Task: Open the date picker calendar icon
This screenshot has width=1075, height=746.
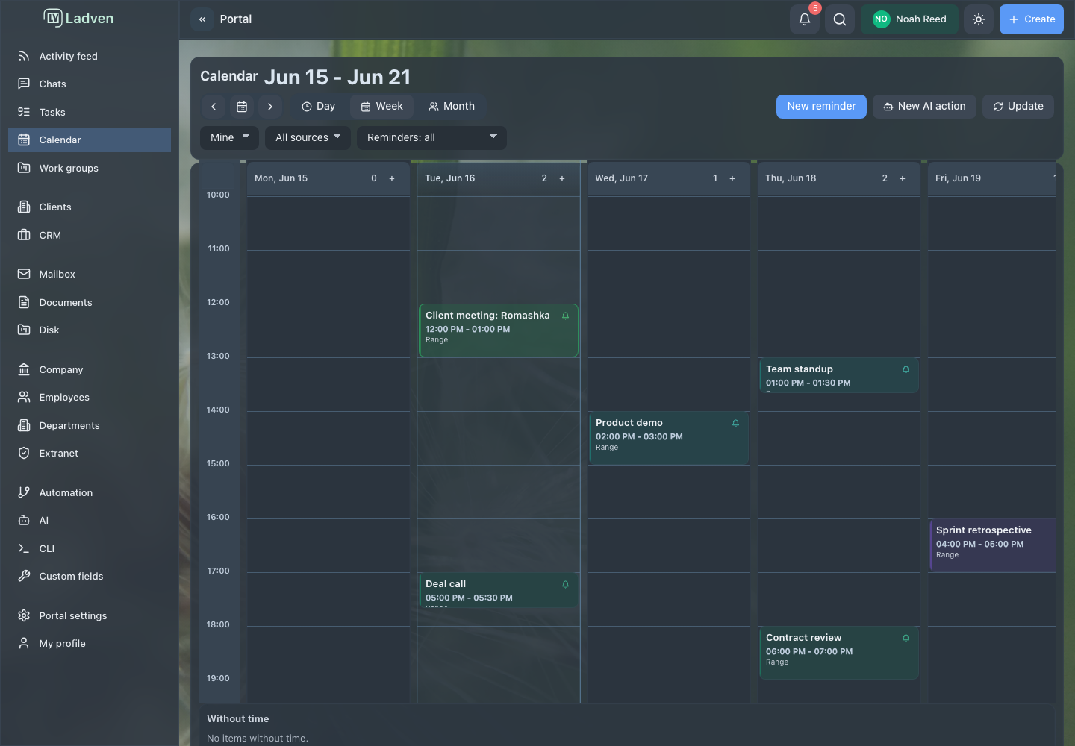Action: pyautogui.click(x=242, y=107)
